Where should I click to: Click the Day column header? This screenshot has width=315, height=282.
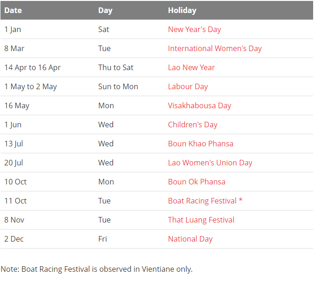pyautogui.click(x=105, y=10)
